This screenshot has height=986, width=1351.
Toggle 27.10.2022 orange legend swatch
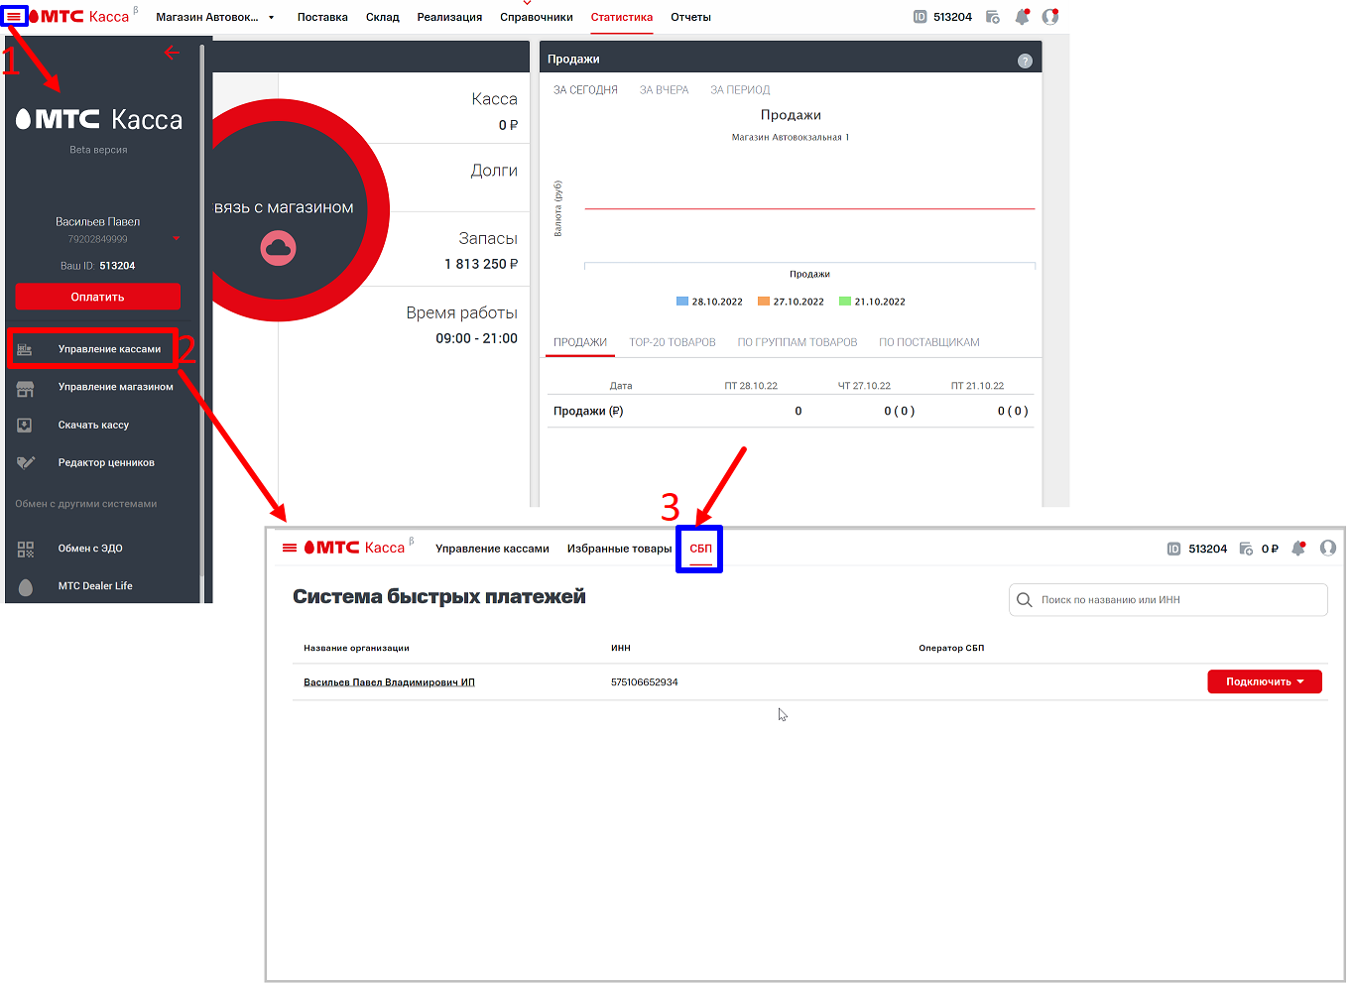tap(764, 301)
